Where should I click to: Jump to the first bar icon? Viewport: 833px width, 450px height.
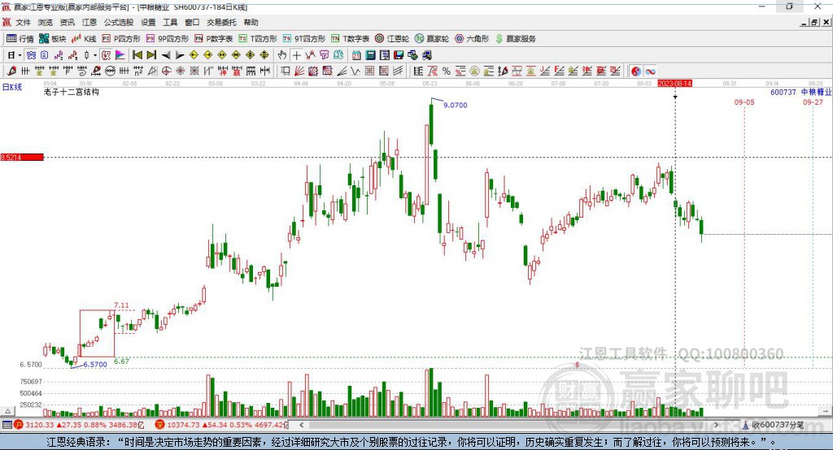(137, 55)
